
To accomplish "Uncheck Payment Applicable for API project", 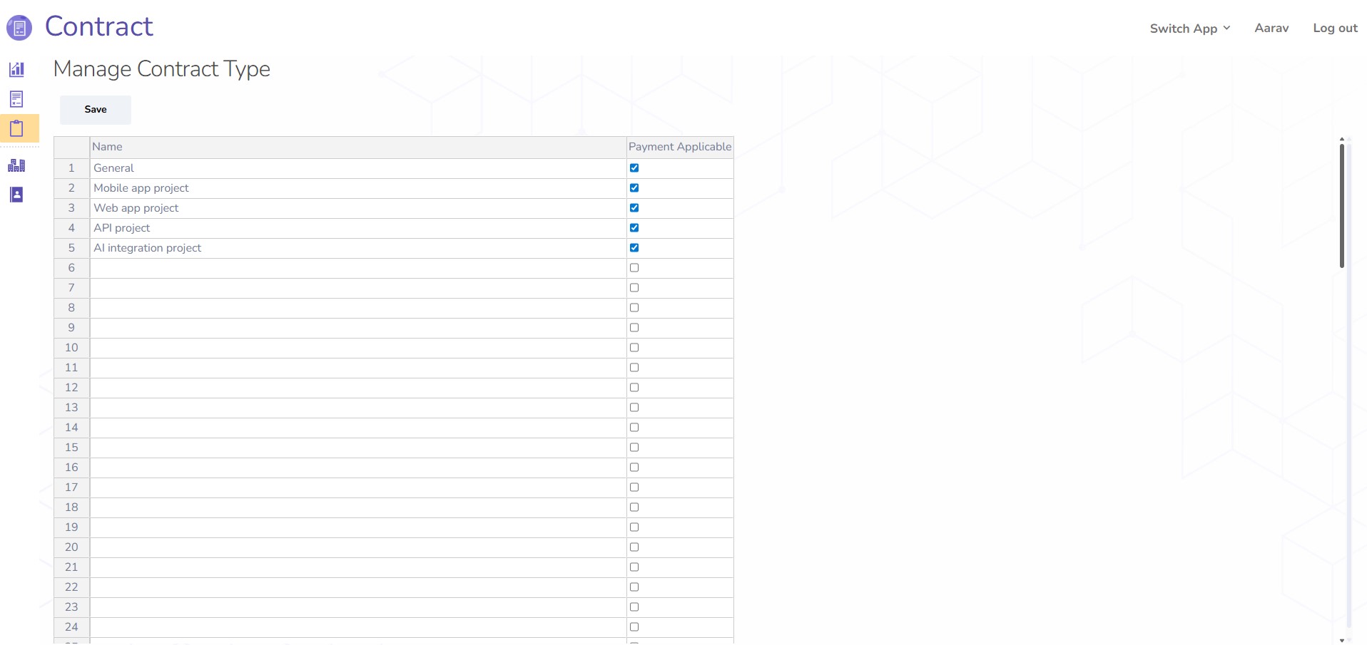I will click(x=634, y=228).
